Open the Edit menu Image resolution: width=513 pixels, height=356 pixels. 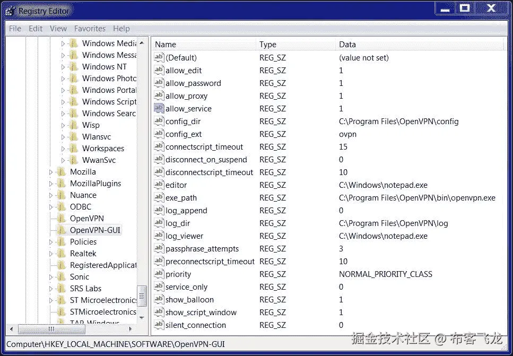click(36, 29)
